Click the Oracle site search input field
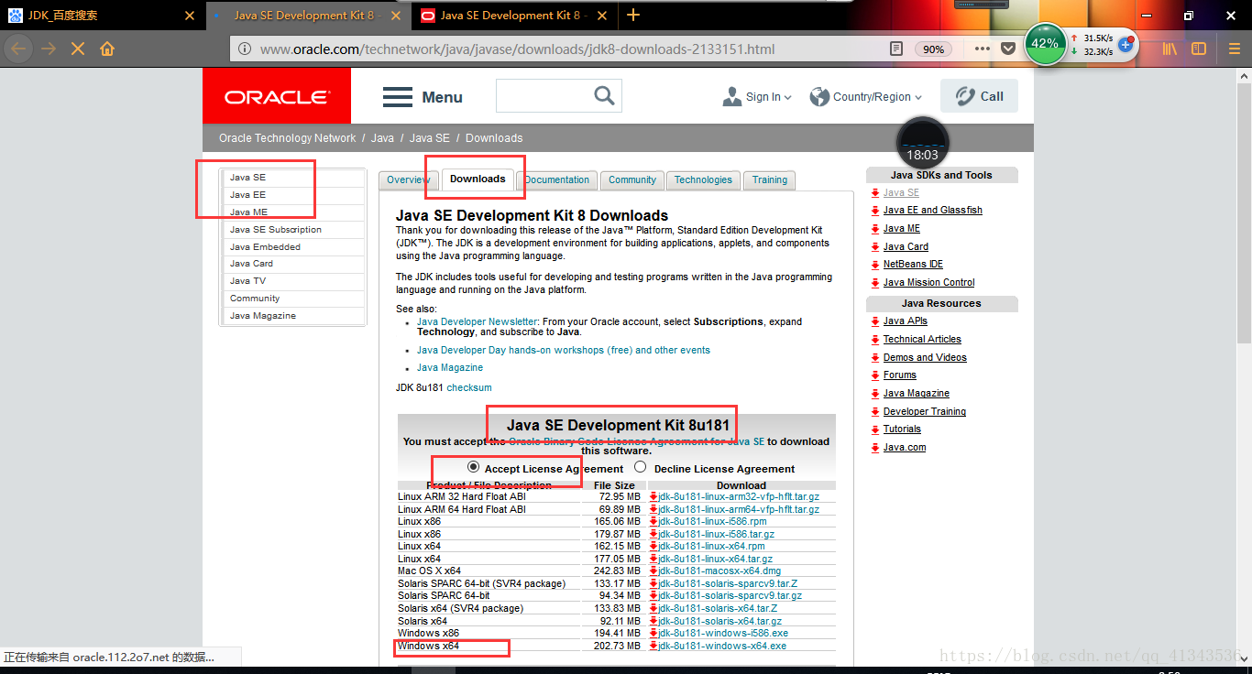 pyautogui.click(x=544, y=95)
